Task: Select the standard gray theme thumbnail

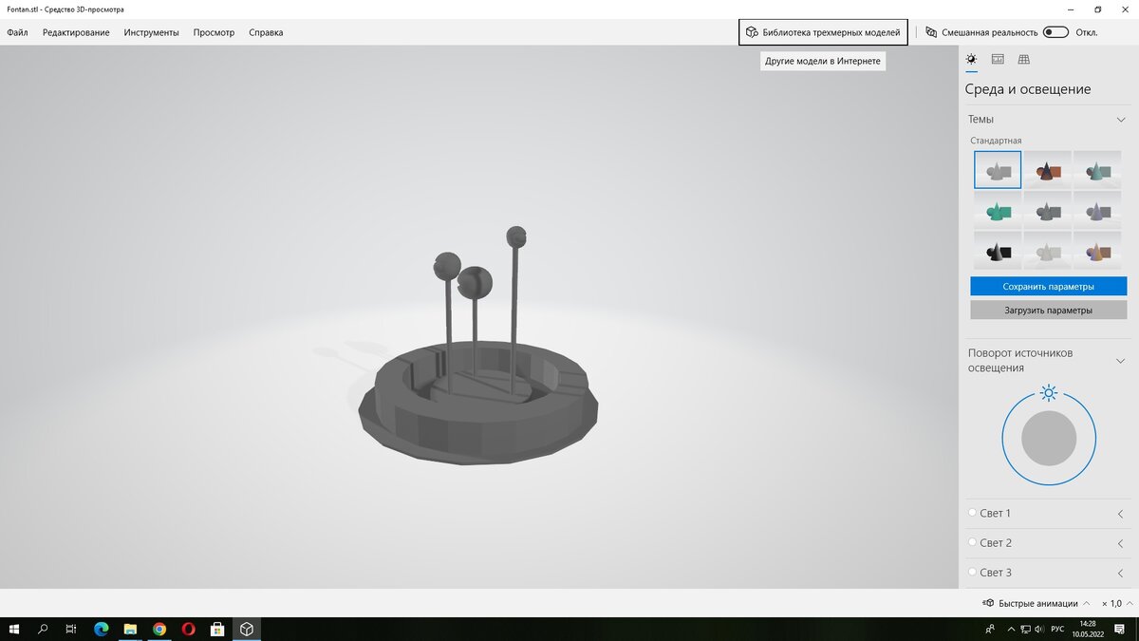Action: [x=998, y=170]
